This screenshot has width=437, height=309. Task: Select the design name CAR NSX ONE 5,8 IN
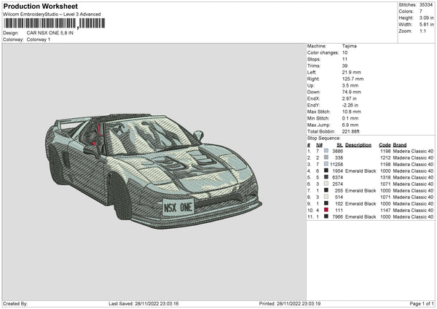click(50, 34)
